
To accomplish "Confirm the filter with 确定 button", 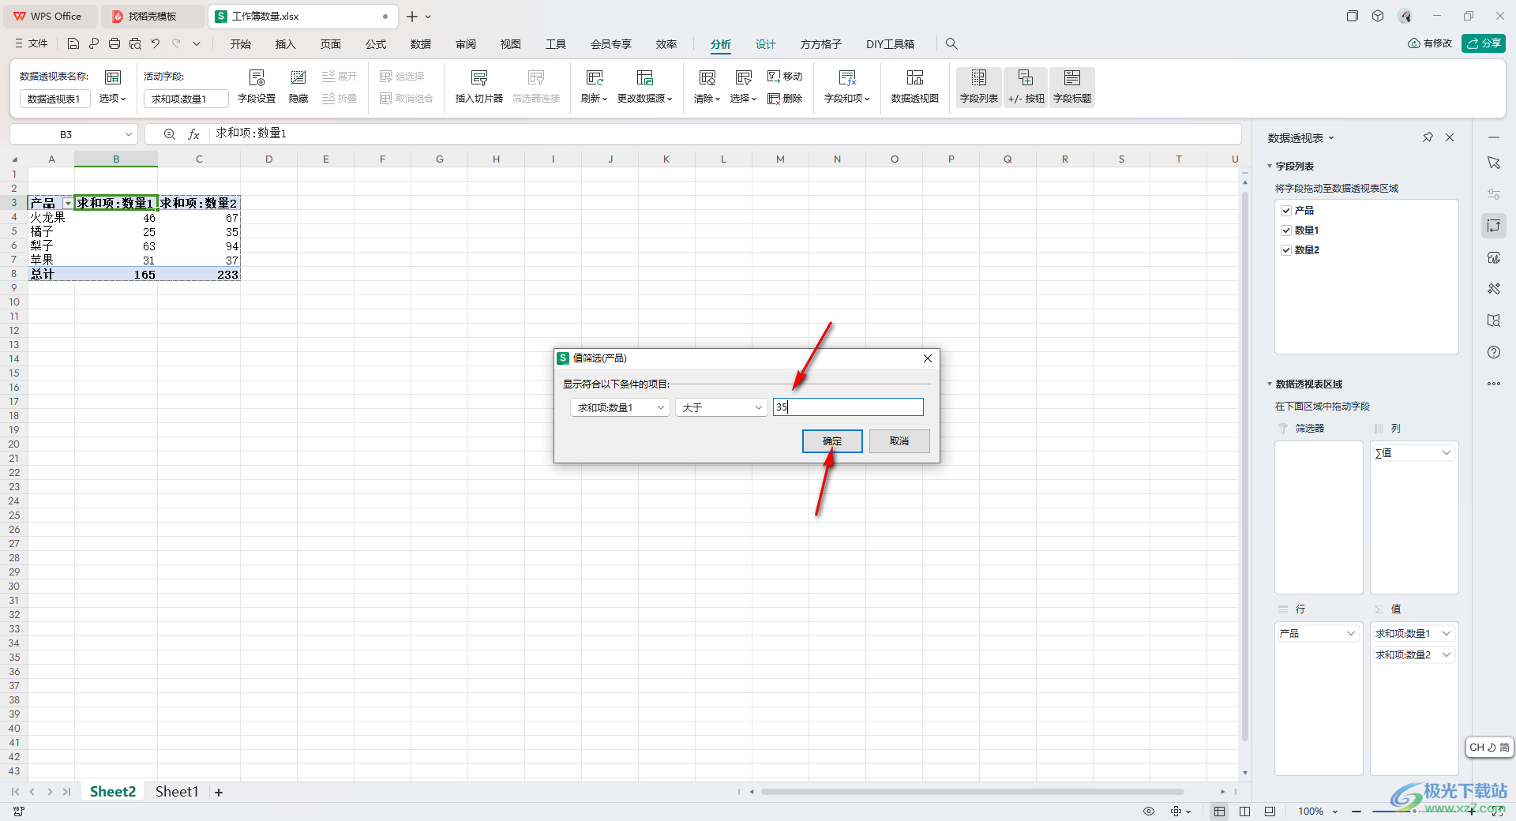I will click(x=832, y=441).
